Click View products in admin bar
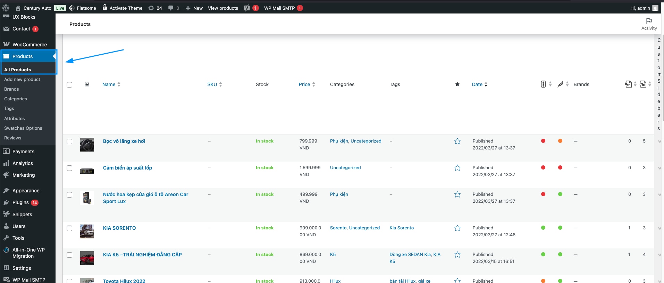 (223, 8)
